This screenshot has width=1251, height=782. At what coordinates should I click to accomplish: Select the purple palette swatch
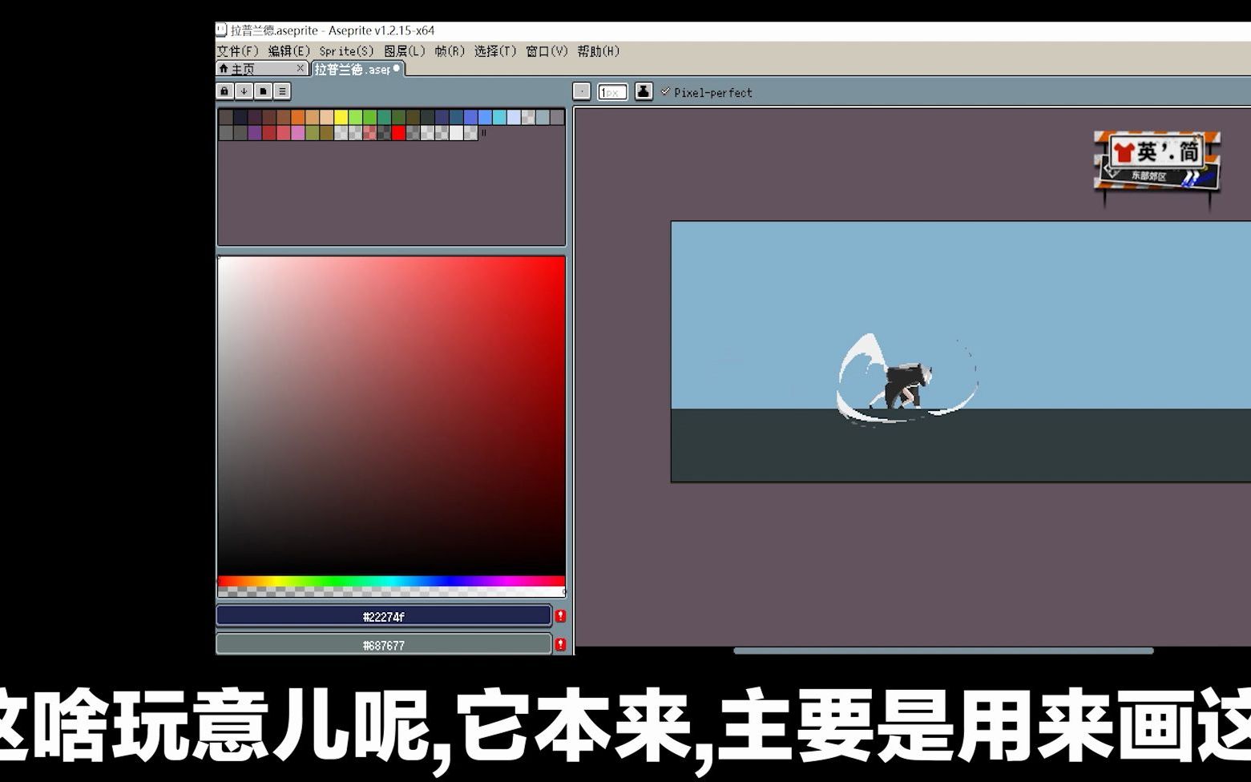(255, 133)
